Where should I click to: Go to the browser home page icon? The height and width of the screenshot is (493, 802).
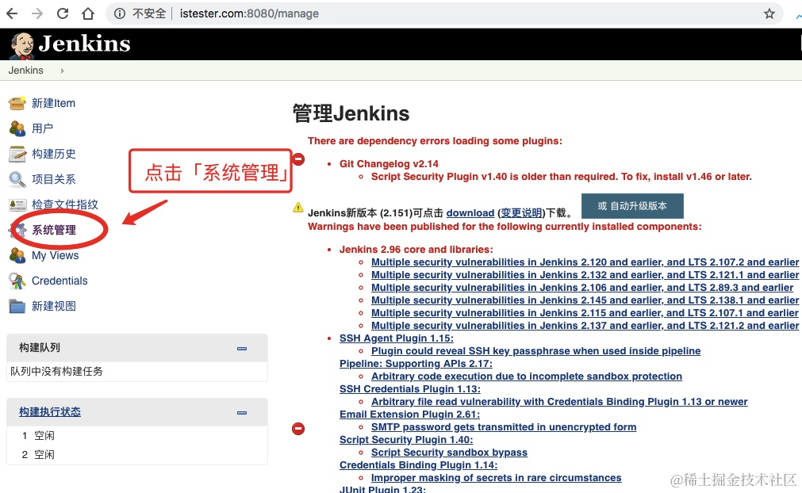(x=88, y=13)
